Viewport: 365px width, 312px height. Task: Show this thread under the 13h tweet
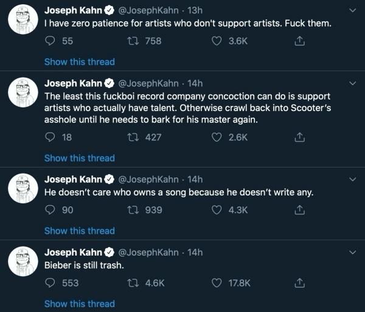(x=79, y=61)
